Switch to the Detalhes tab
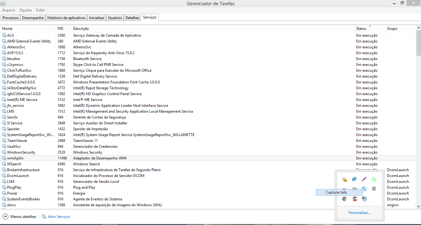The width and height of the screenshot is (421, 225). point(132,18)
